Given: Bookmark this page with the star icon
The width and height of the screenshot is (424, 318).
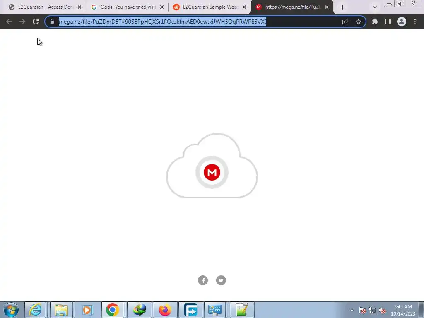Looking at the screenshot, I should click(x=359, y=22).
